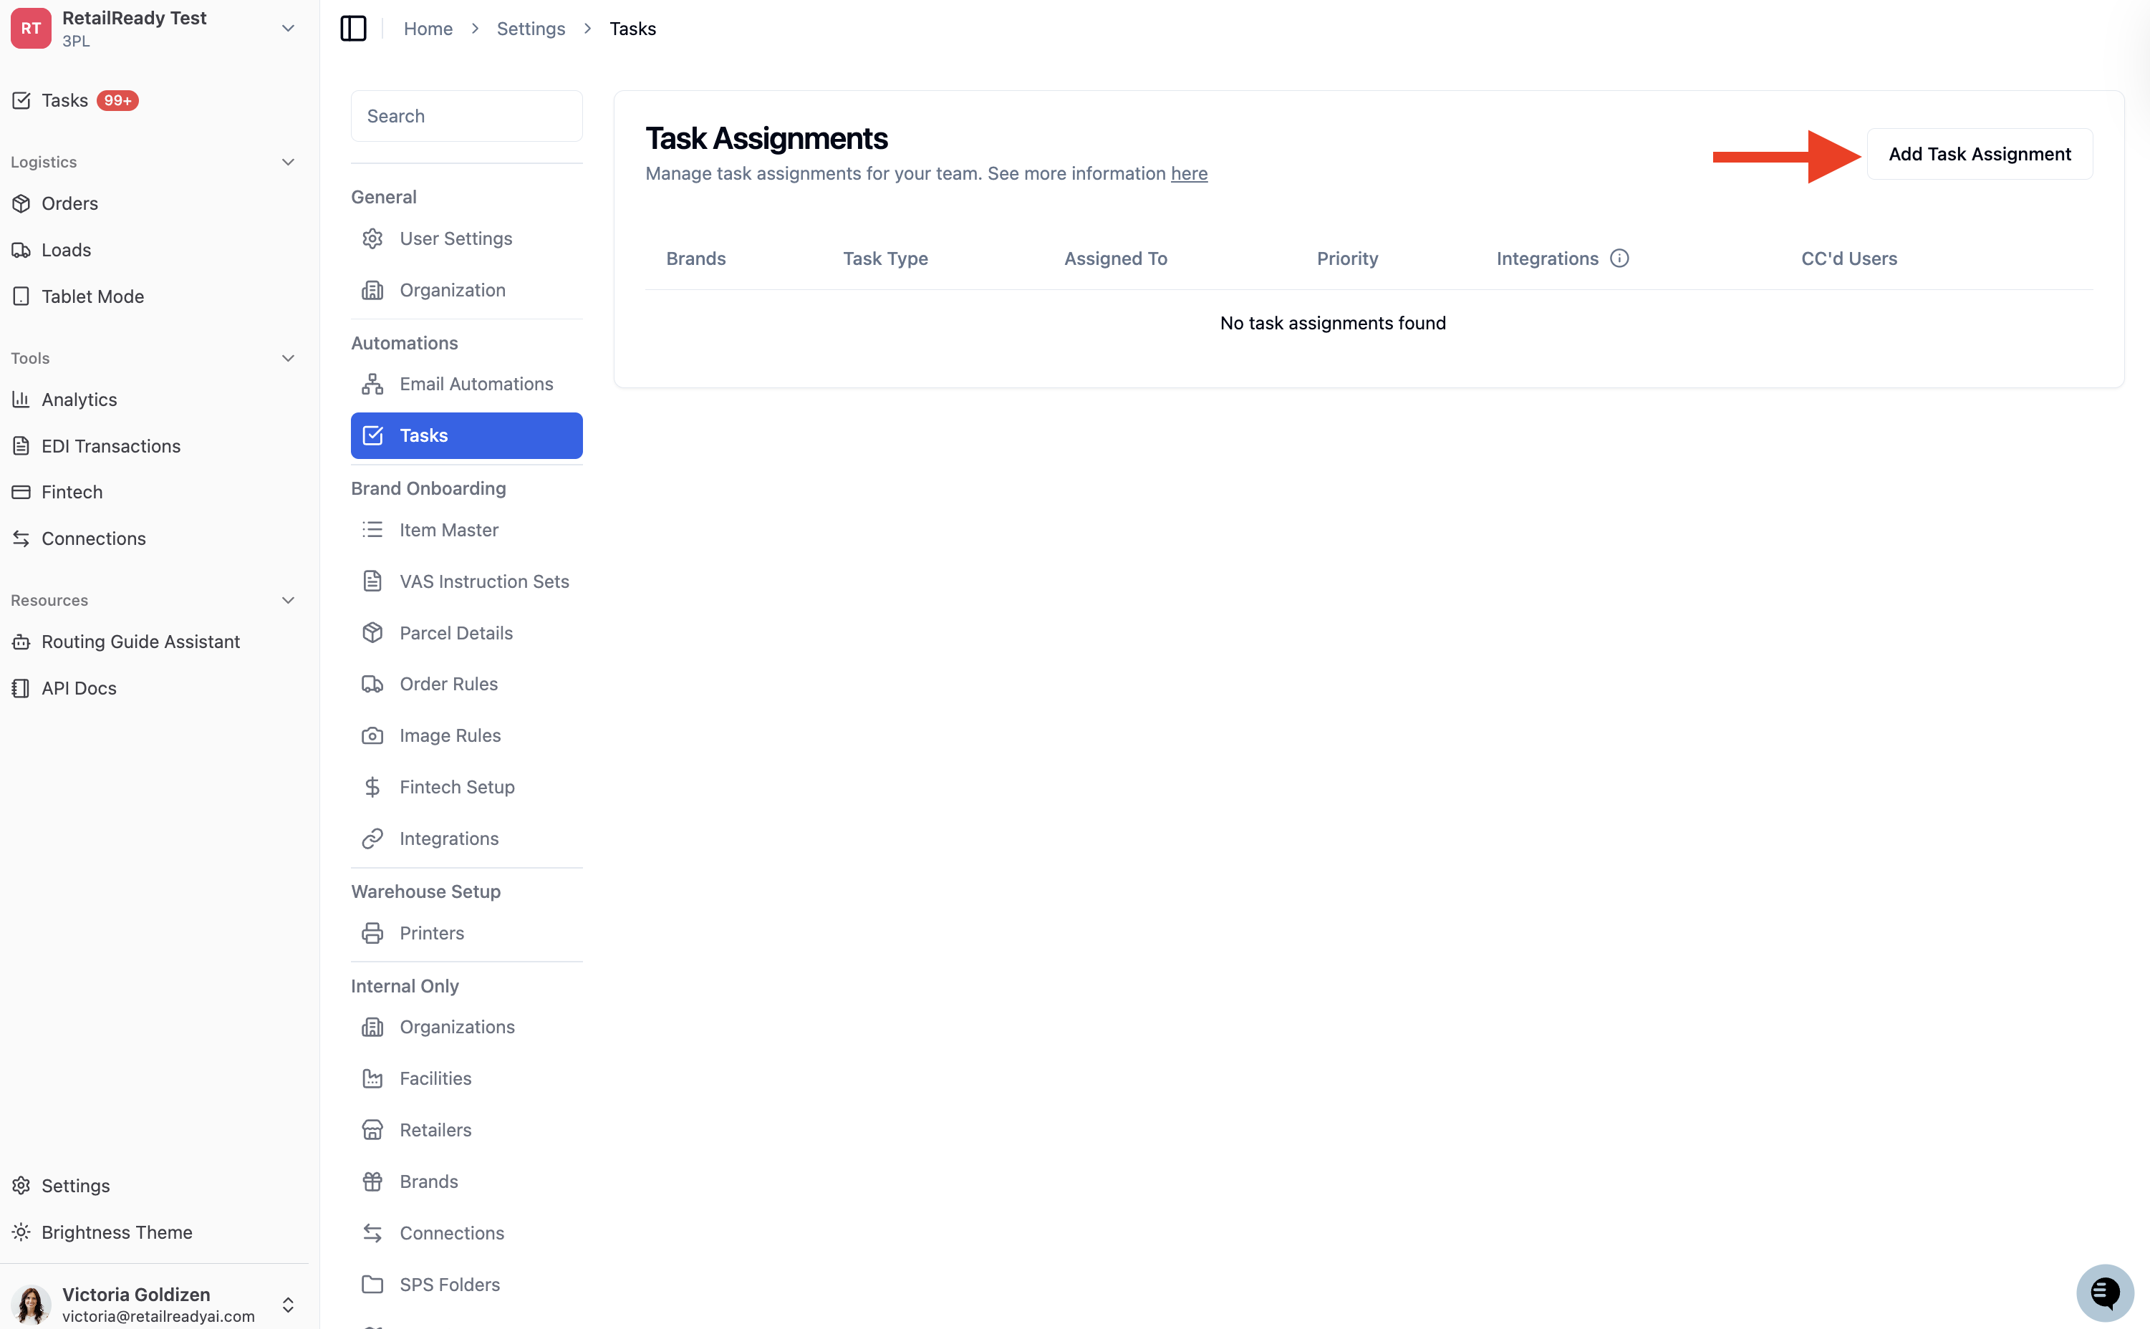Image resolution: width=2150 pixels, height=1329 pixels.
Task: Click the Organization building icon
Action: pyautogui.click(x=372, y=290)
